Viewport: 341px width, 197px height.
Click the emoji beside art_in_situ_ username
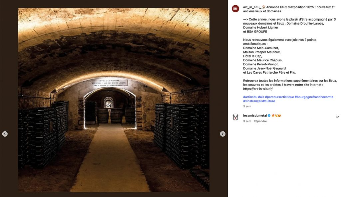tap(264, 7)
